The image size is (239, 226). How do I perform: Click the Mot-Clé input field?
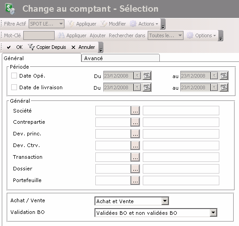pos(39,35)
